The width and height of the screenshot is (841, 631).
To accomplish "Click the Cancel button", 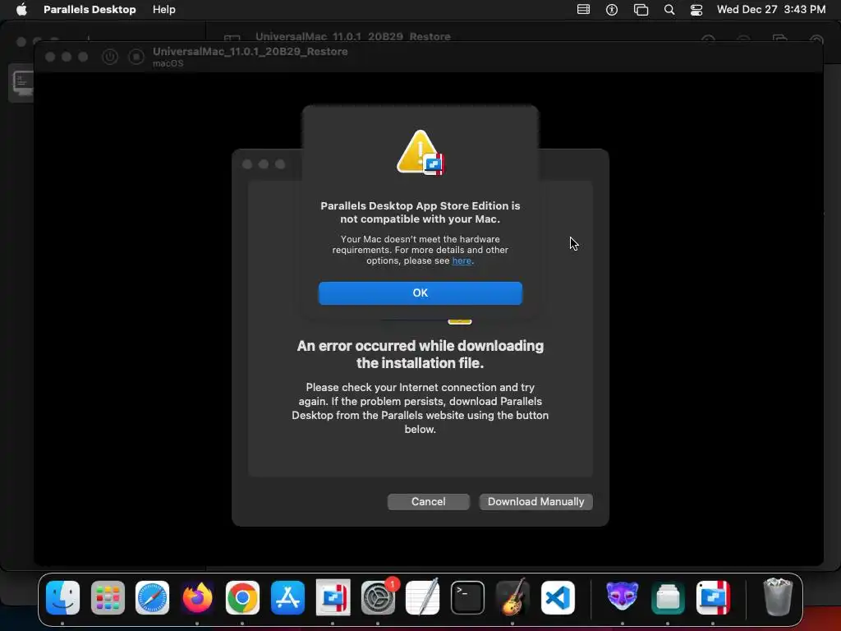I will point(428,502).
